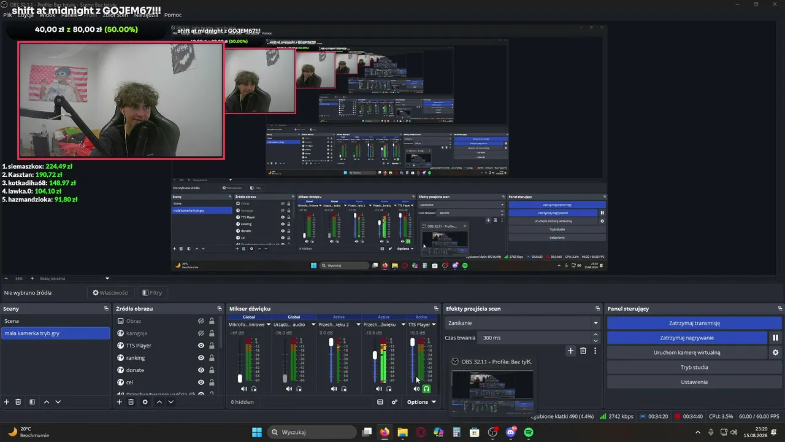This screenshot has height=442, width=785.
Task: Mute the Przechwytywanie dźwięku 2 channel
Action: (334, 389)
